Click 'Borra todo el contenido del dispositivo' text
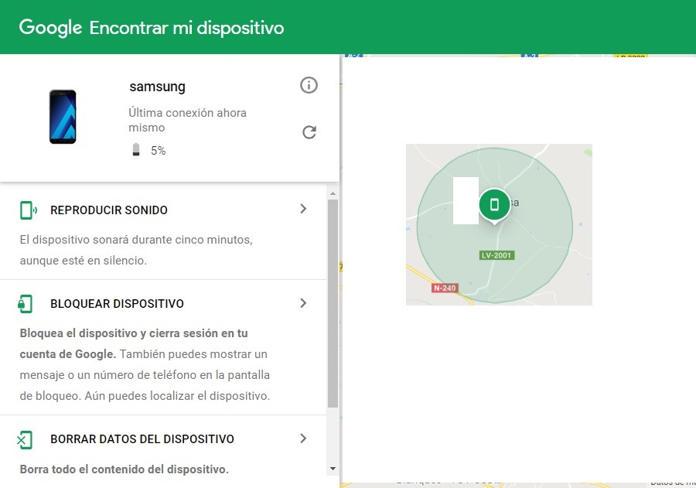696x488 pixels. pos(125,469)
